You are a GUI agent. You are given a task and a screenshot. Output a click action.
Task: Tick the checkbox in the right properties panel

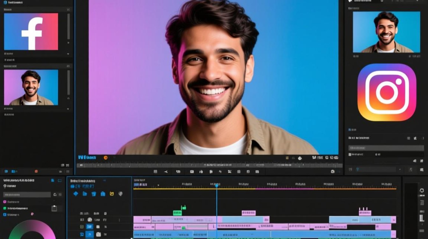tap(350, 154)
